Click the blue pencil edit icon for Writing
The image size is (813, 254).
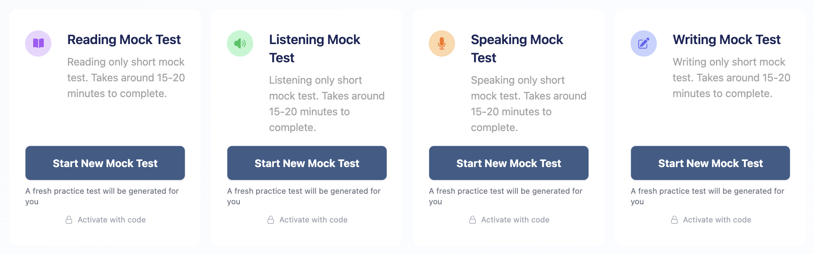[x=644, y=43]
